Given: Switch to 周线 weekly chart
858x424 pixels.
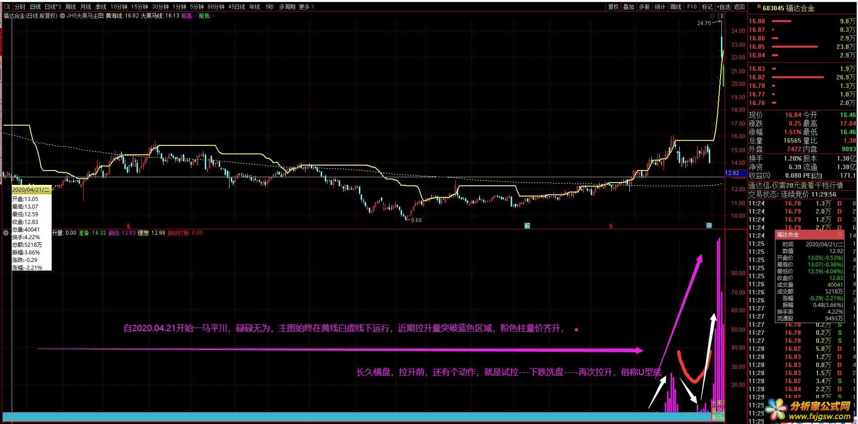Looking at the screenshot, I should pyautogui.click(x=71, y=7).
